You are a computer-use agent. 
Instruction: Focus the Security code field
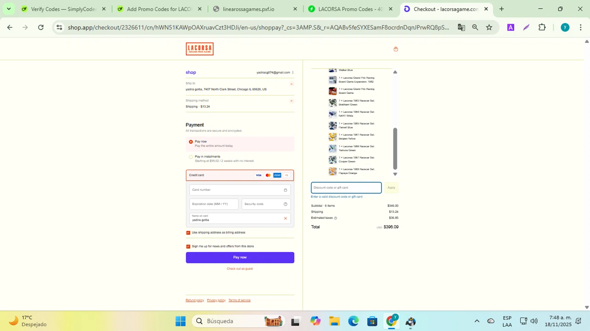pyautogui.click(x=266, y=204)
